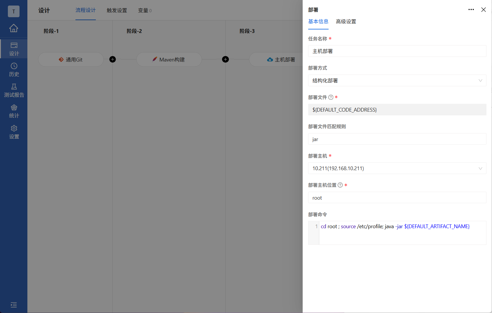Open the 变量 variables tab

point(144,10)
